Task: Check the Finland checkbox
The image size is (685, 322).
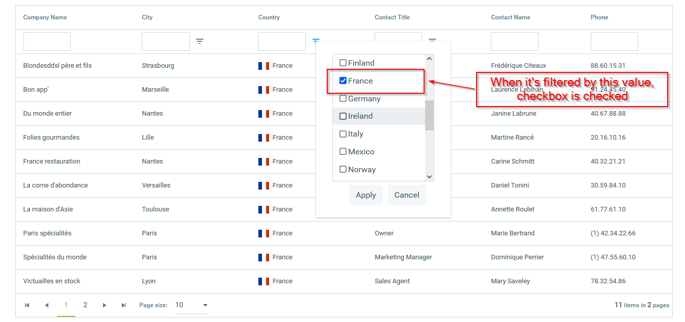Action: point(343,63)
